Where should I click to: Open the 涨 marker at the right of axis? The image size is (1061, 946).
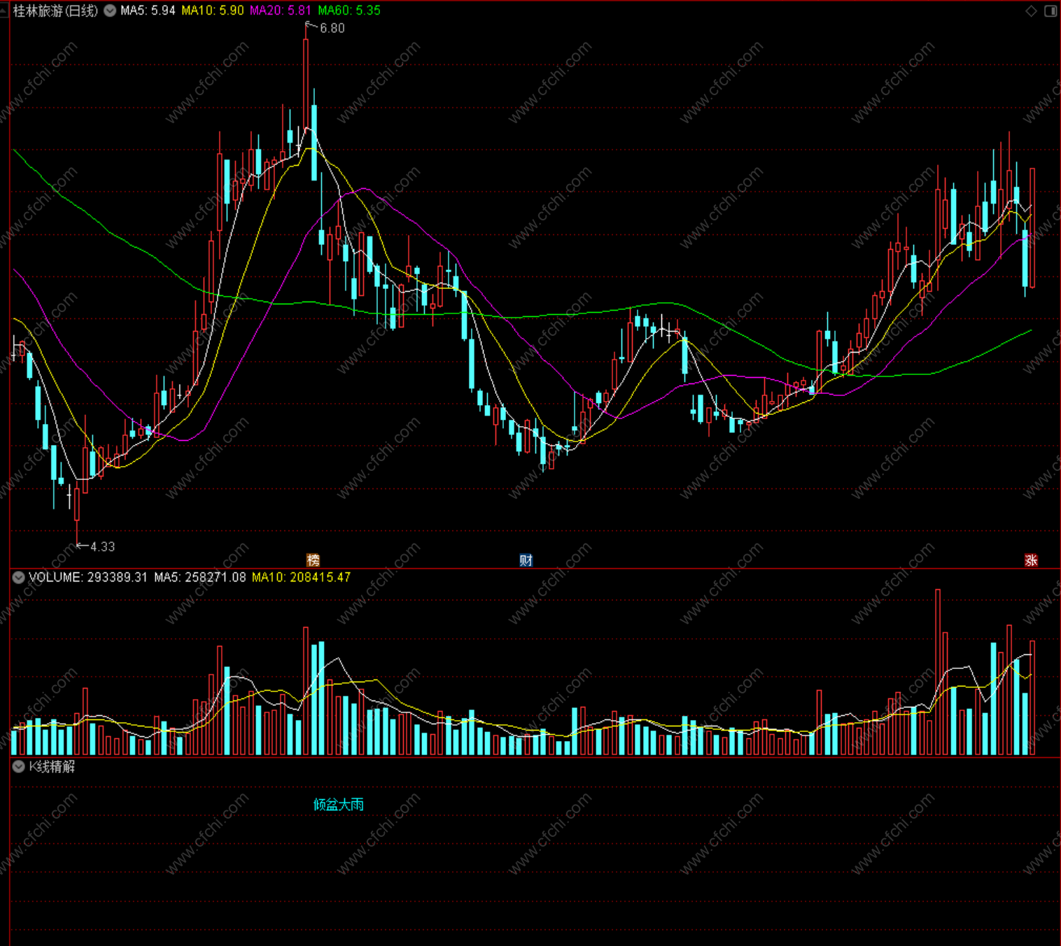(x=1031, y=560)
